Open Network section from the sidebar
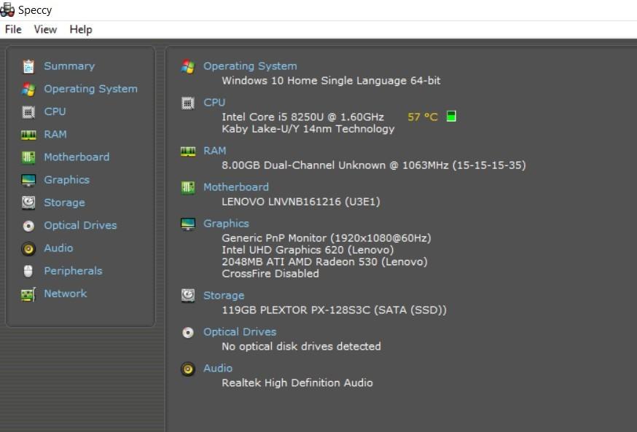 pos(66,294)
